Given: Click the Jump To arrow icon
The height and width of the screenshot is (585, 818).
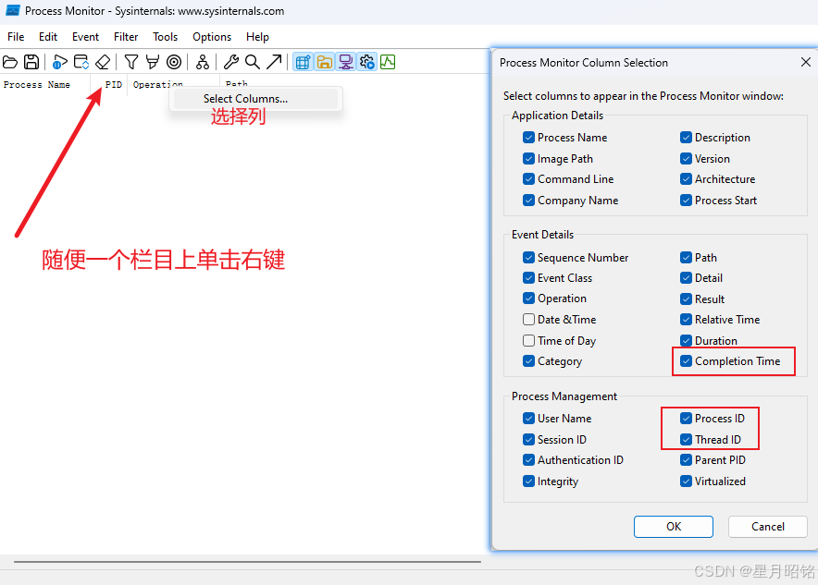Looking at the screenshot, I should tap(274, 62).
